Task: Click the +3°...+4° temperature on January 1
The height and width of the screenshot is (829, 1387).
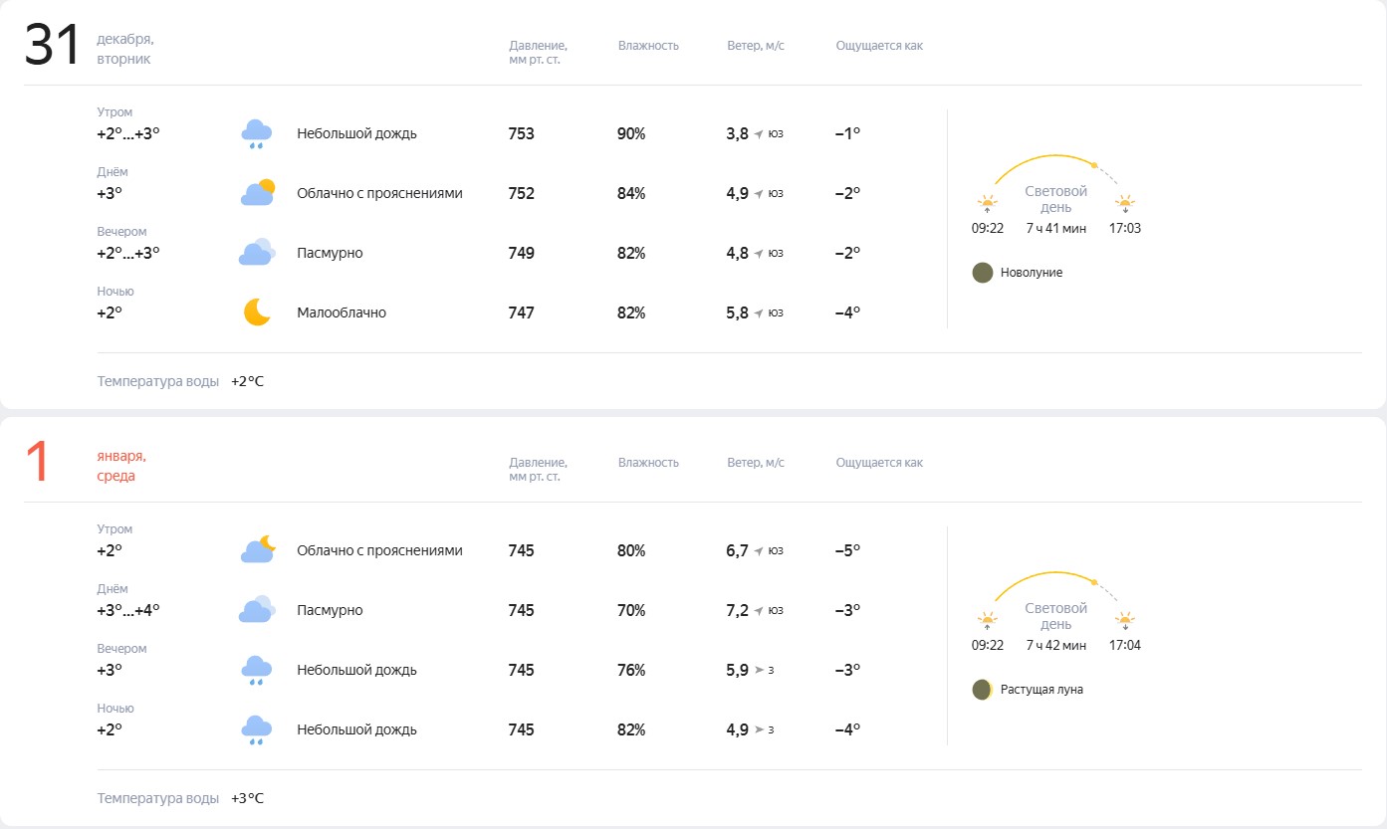Action: click(x=128, y=610)
